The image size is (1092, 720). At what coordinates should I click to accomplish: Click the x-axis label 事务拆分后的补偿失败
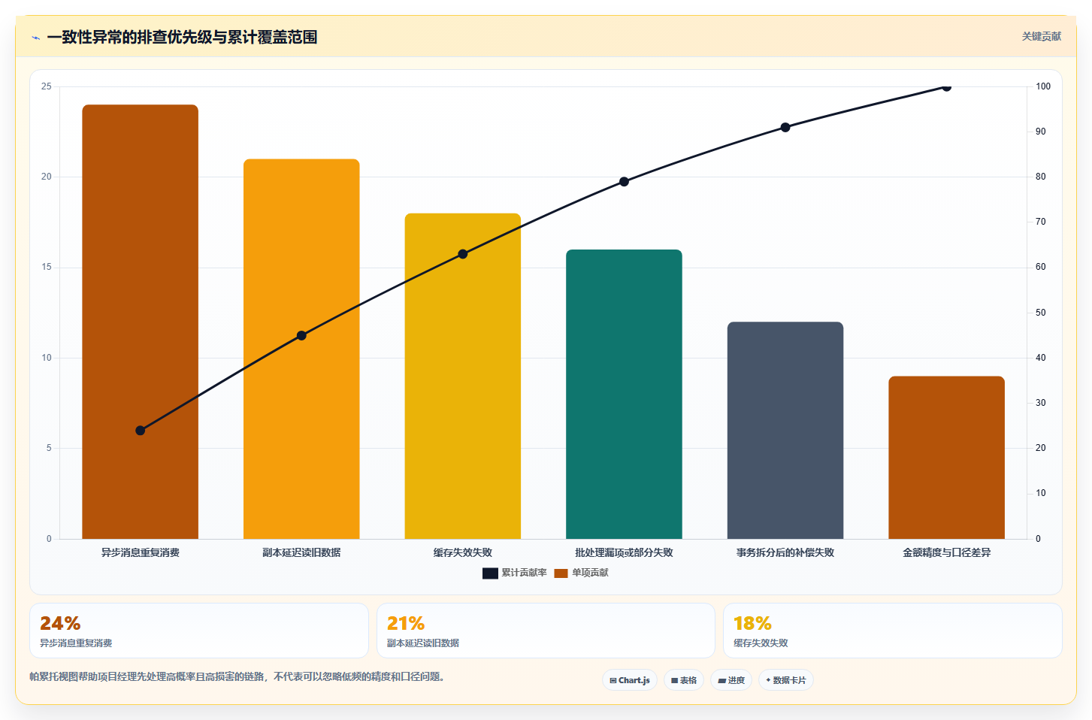coord(785,552)
